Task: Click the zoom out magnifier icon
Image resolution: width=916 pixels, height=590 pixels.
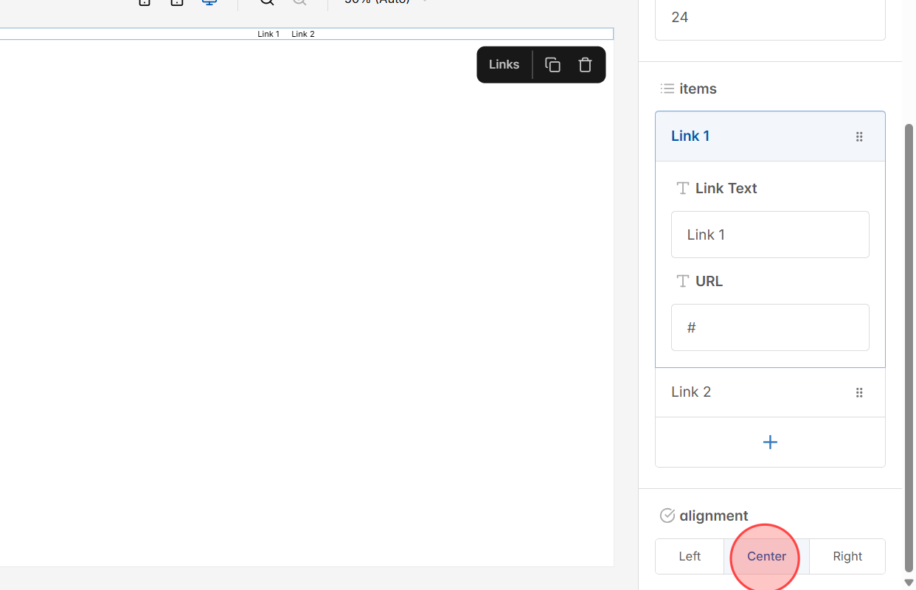Action: 299,3
